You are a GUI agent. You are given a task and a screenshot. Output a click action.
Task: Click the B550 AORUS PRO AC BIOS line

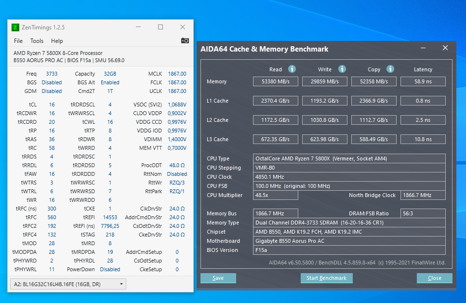coord(69,60)
